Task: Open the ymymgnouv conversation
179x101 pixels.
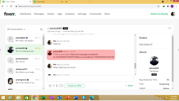Action: tap(24, 81)
